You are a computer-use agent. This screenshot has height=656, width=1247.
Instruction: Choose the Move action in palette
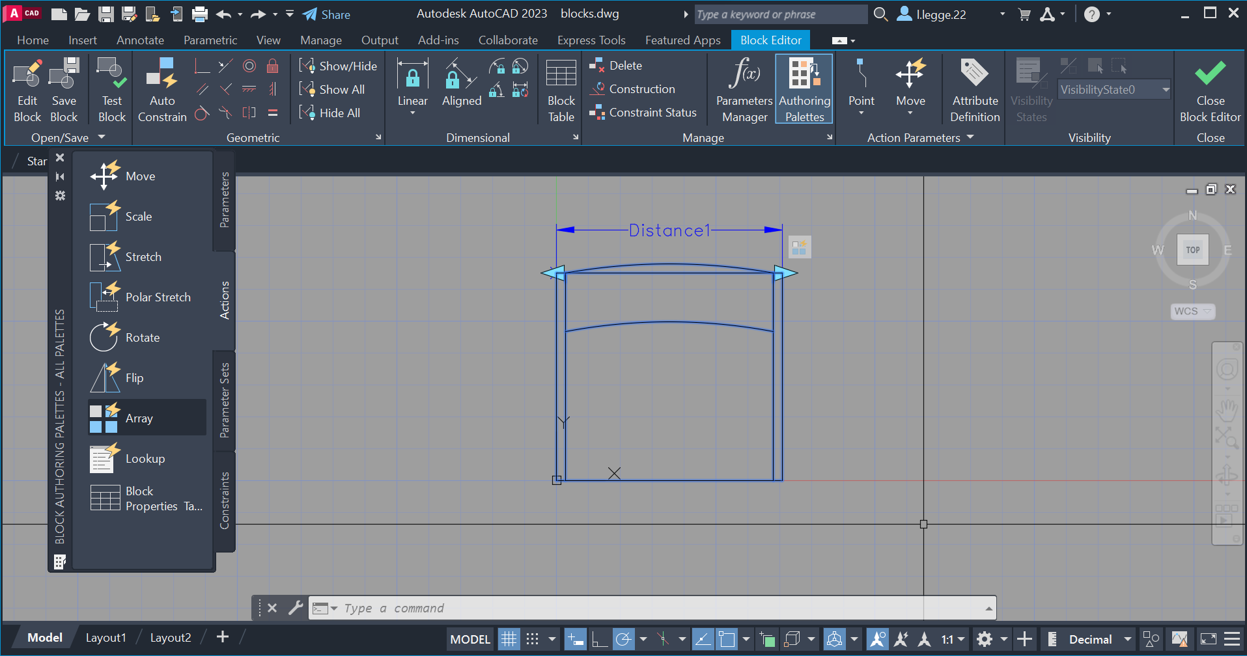pyautogui.click(x=148, y=176)
